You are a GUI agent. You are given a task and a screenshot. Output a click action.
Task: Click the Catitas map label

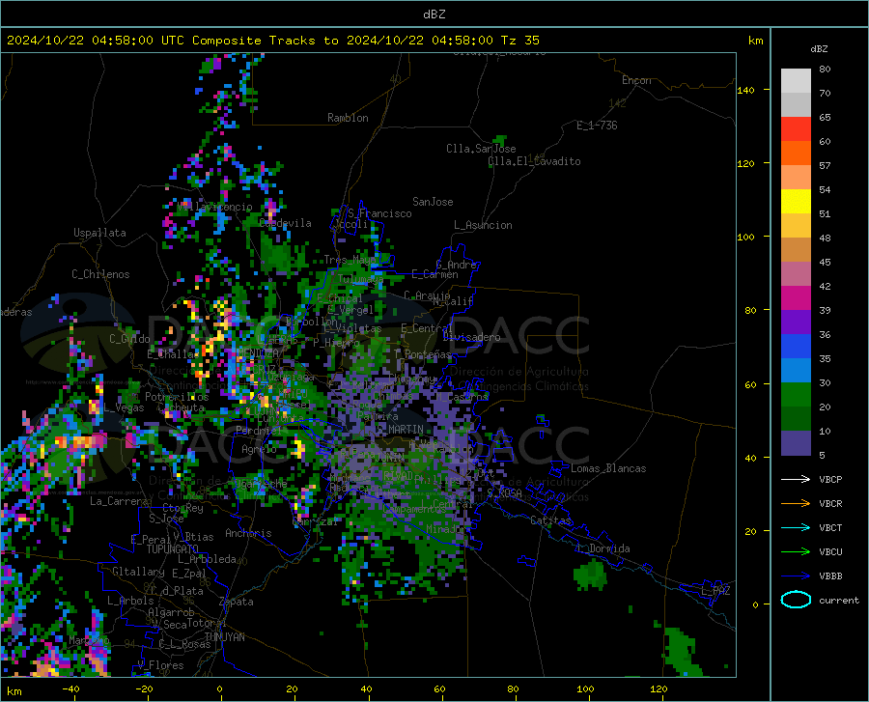click(550, 520)
